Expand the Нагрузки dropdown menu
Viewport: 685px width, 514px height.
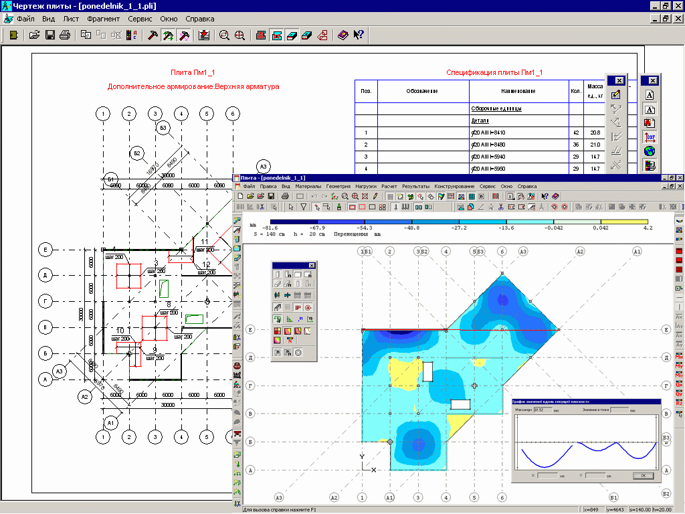[x=365, y=186]
